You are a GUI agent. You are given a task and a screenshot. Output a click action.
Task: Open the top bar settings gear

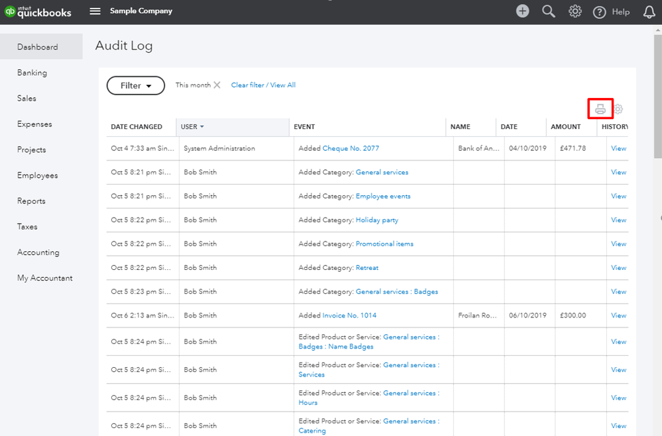(x=575, y=11)
